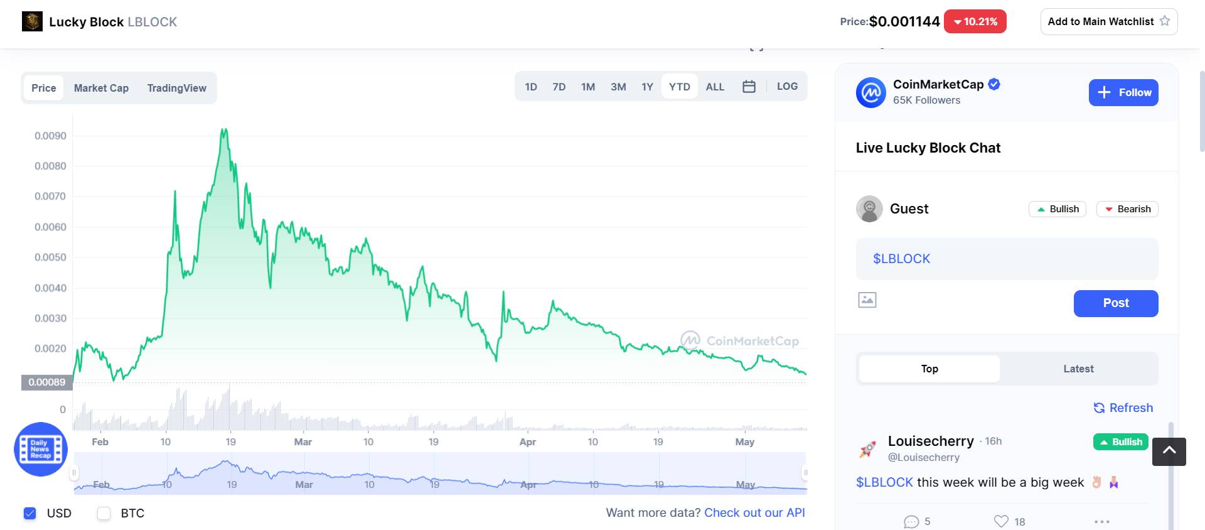Select the 1Y time range
Screen dimensions: 1205x530
click(x=647, y=87)
